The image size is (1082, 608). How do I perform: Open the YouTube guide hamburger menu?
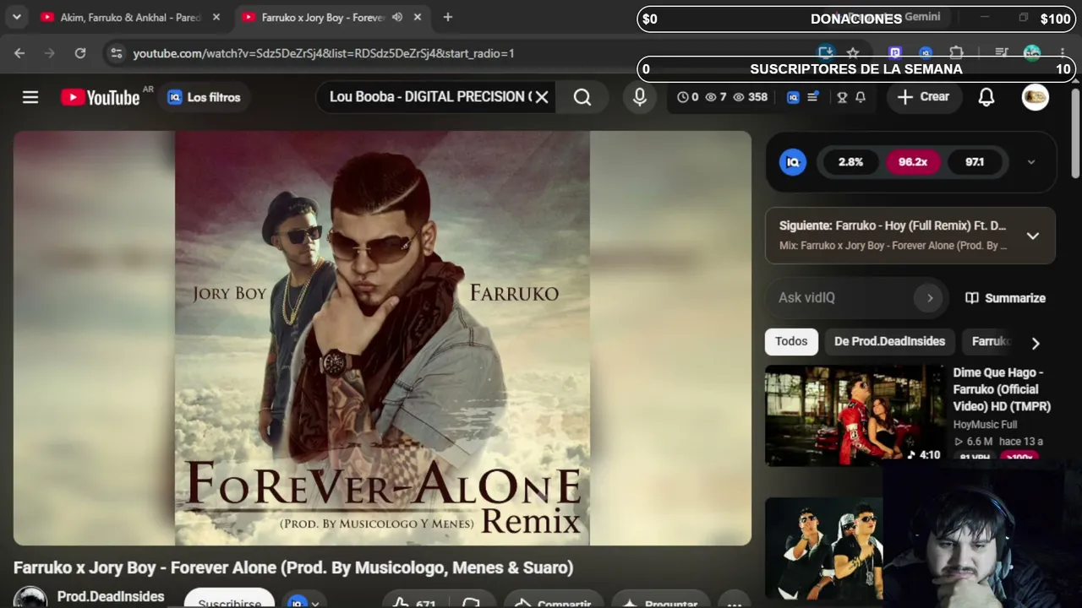(30, 97)
